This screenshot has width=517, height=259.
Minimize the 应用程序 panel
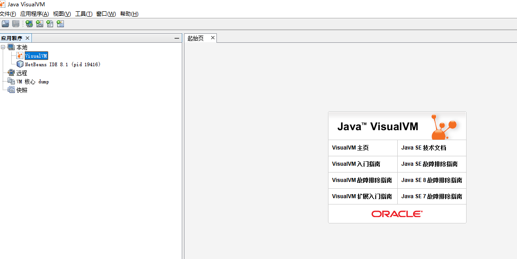point(177,38)
